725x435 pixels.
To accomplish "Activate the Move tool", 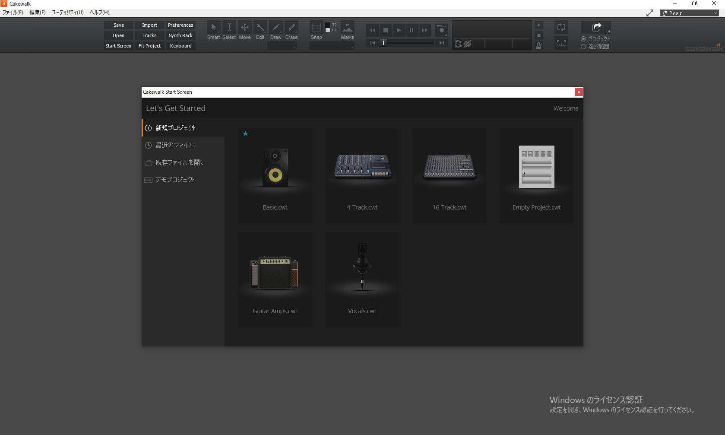I will [244, 27].
